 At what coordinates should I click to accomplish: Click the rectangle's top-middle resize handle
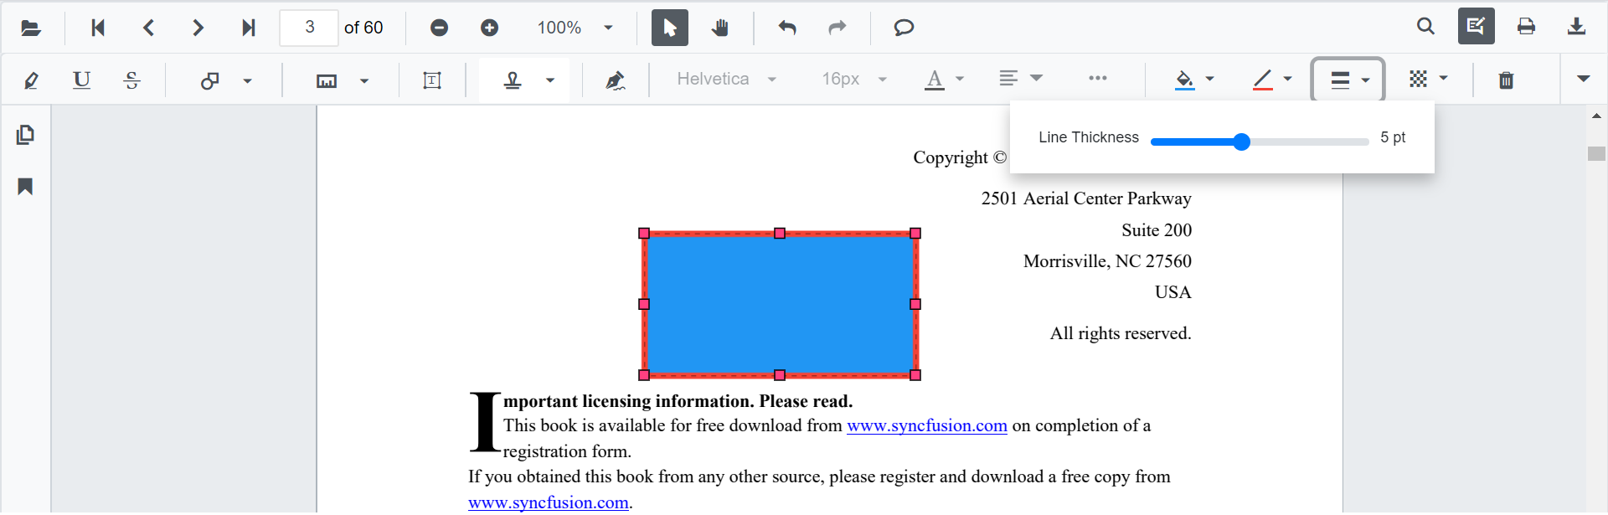(x=780, y=234)
